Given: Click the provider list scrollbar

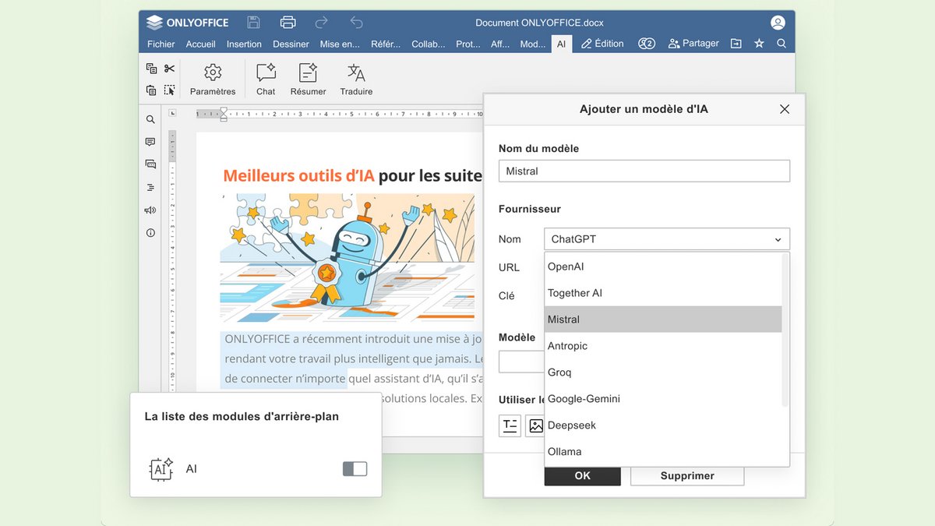Looking at the screenshot, I should pyautogui.click(x=785, y=330).
